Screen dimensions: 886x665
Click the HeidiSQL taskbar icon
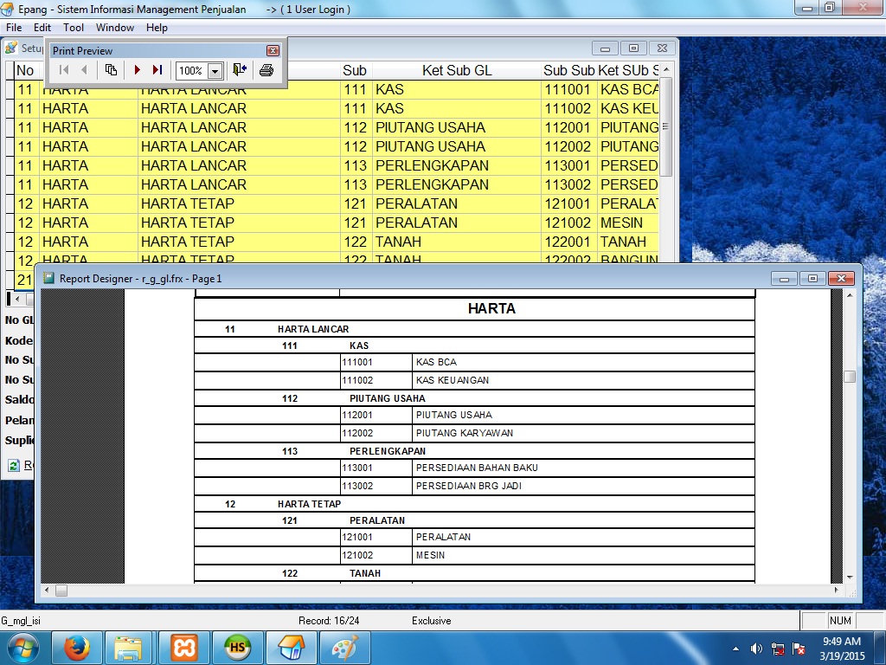[x=237, y=648]
